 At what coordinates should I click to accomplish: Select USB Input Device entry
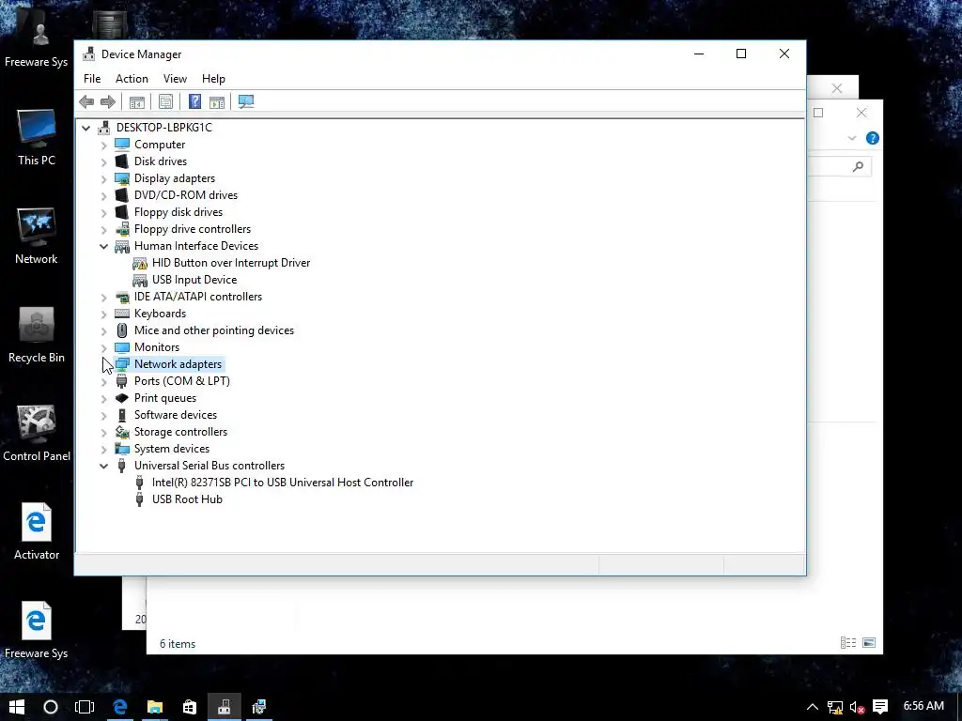194,280
